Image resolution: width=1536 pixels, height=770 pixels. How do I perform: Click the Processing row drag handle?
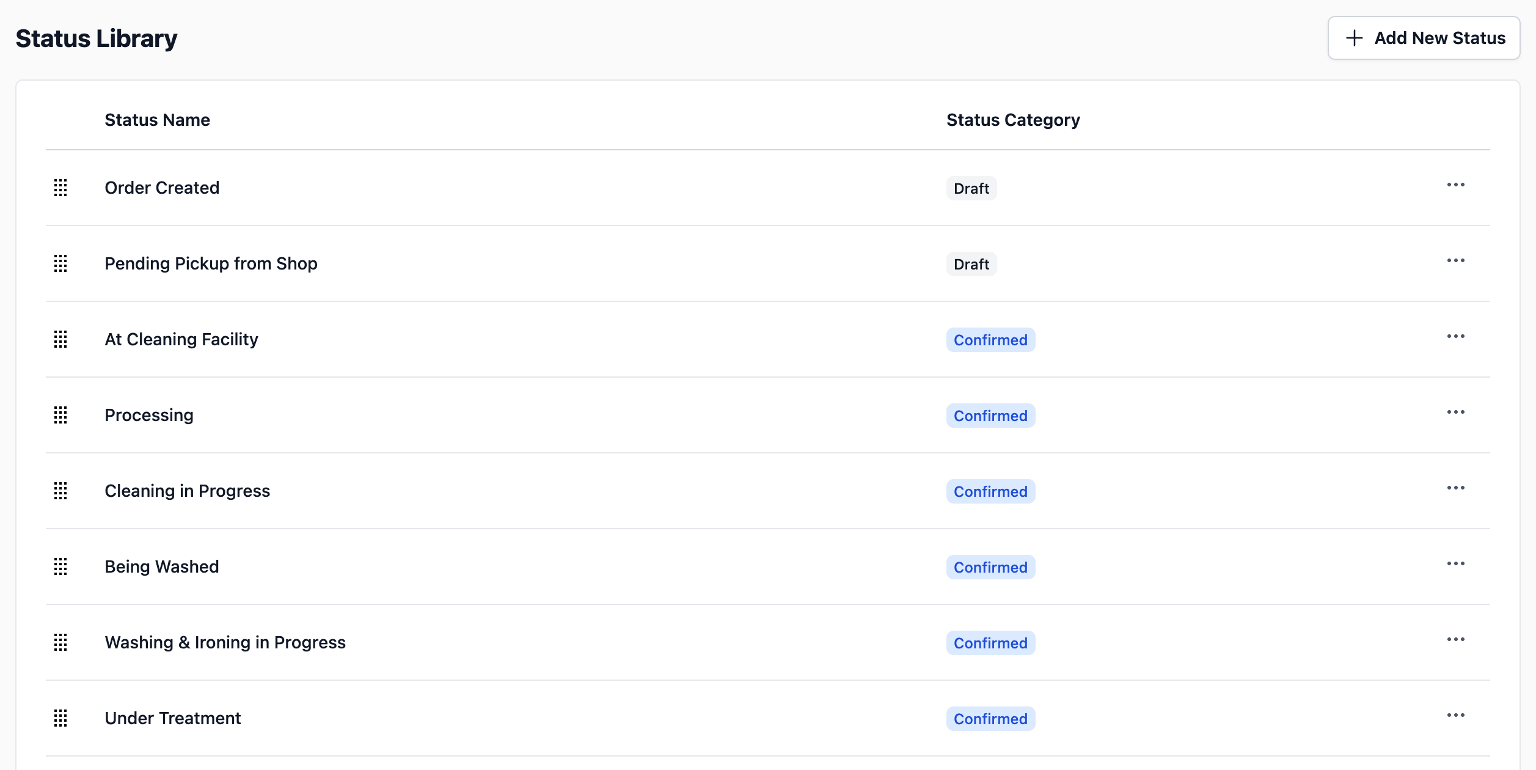(x=60, y=415)
